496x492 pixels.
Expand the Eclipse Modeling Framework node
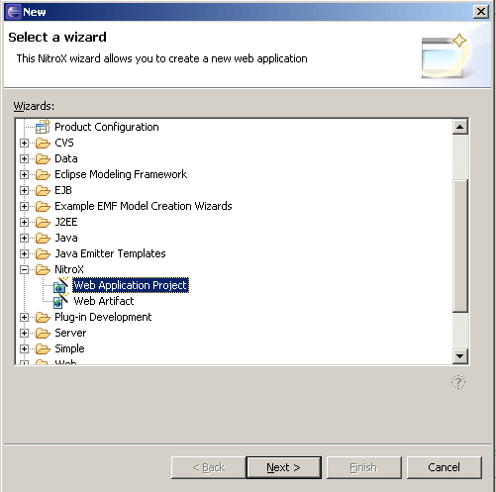[24, 175]
